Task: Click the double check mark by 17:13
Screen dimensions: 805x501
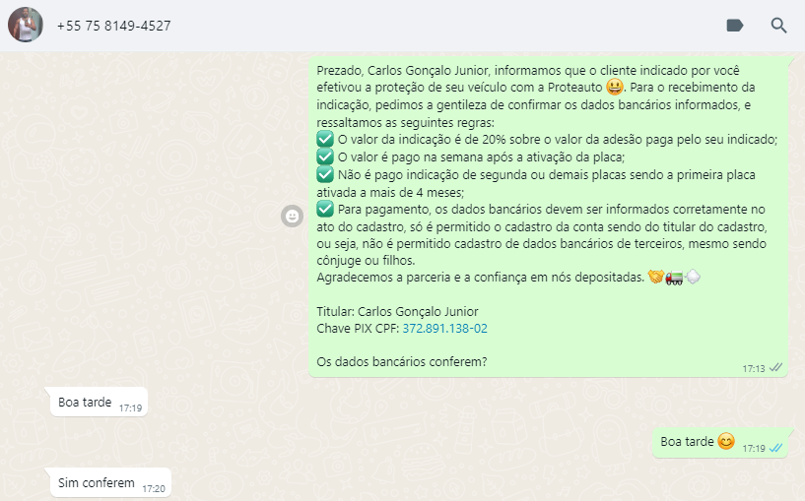Action: click(x=775, y=367)
